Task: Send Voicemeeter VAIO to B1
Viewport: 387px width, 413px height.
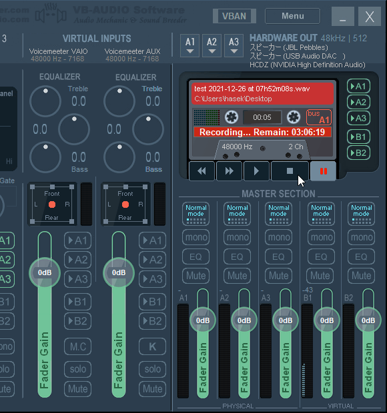Action: pos(78,302)
